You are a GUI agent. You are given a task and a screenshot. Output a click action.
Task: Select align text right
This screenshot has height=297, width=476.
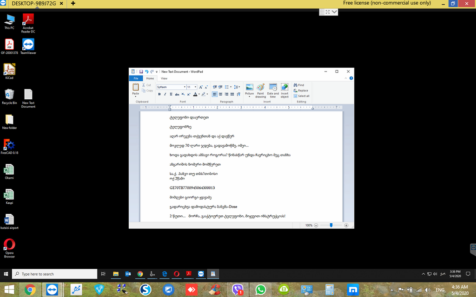(226, 94)
